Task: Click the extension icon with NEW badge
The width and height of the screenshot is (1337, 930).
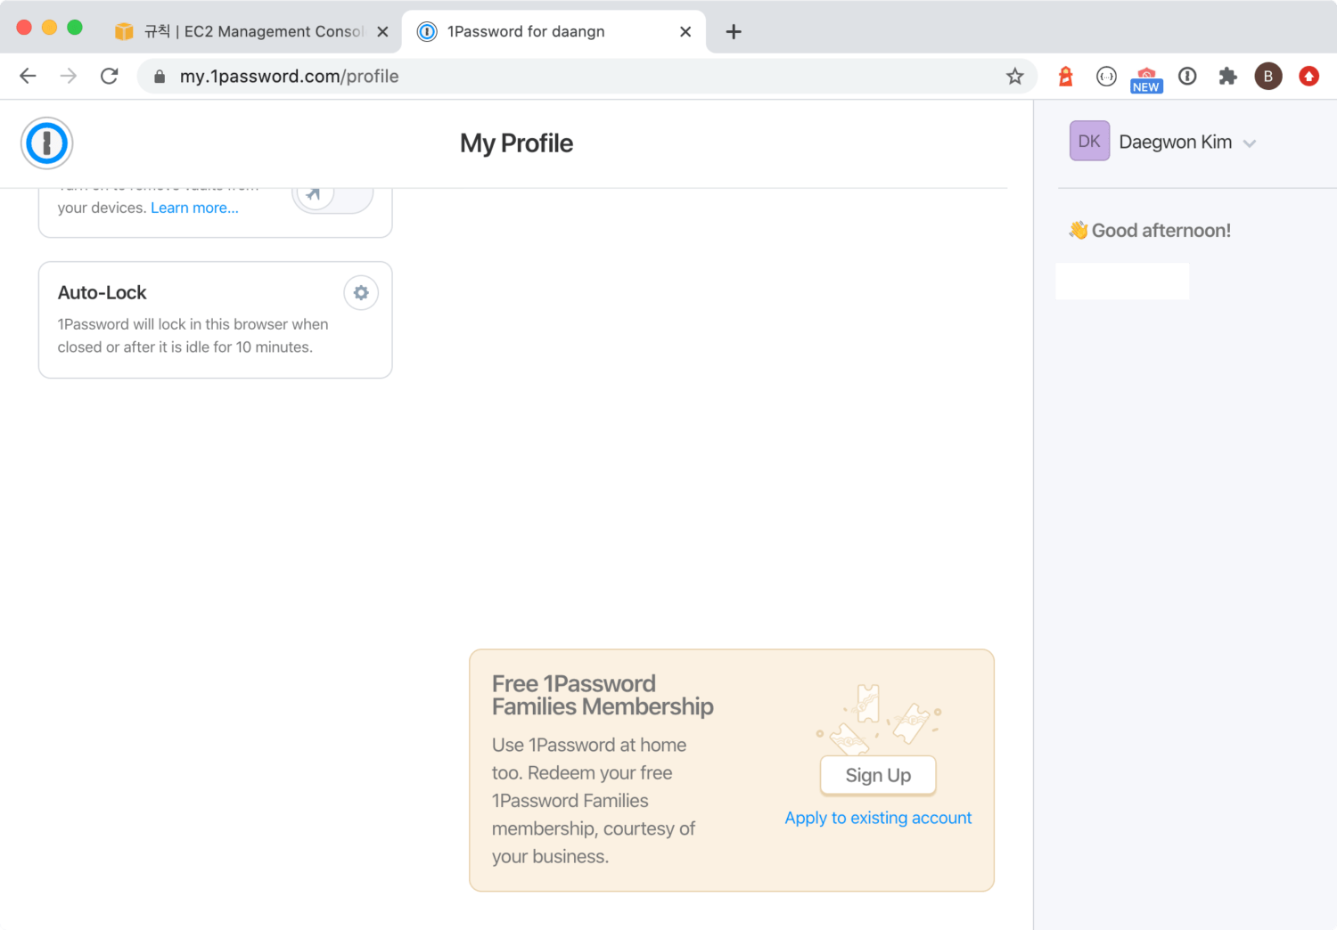Action: point(1146,78)
